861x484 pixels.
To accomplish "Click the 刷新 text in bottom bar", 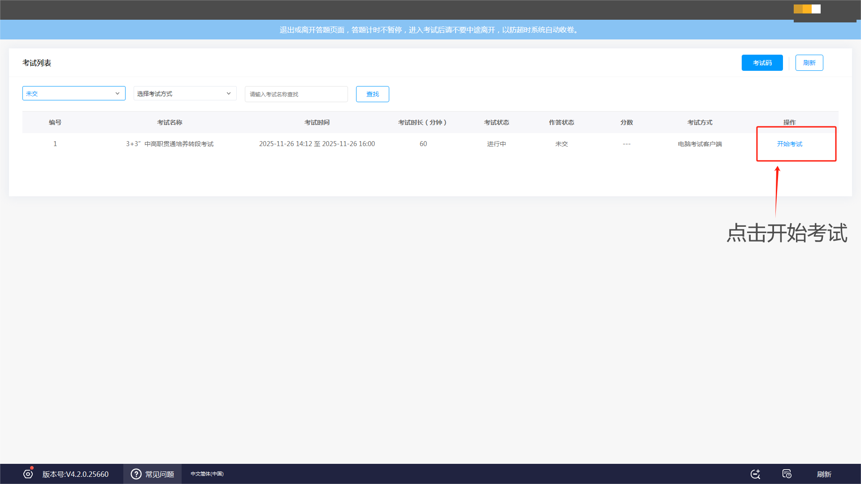I will [824, 474].
